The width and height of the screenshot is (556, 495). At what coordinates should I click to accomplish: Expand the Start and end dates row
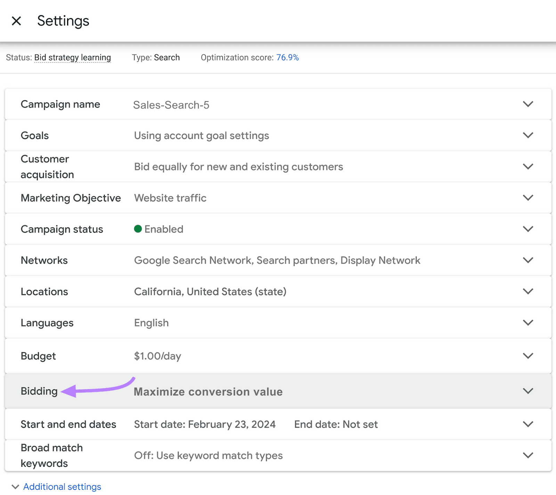528,424
